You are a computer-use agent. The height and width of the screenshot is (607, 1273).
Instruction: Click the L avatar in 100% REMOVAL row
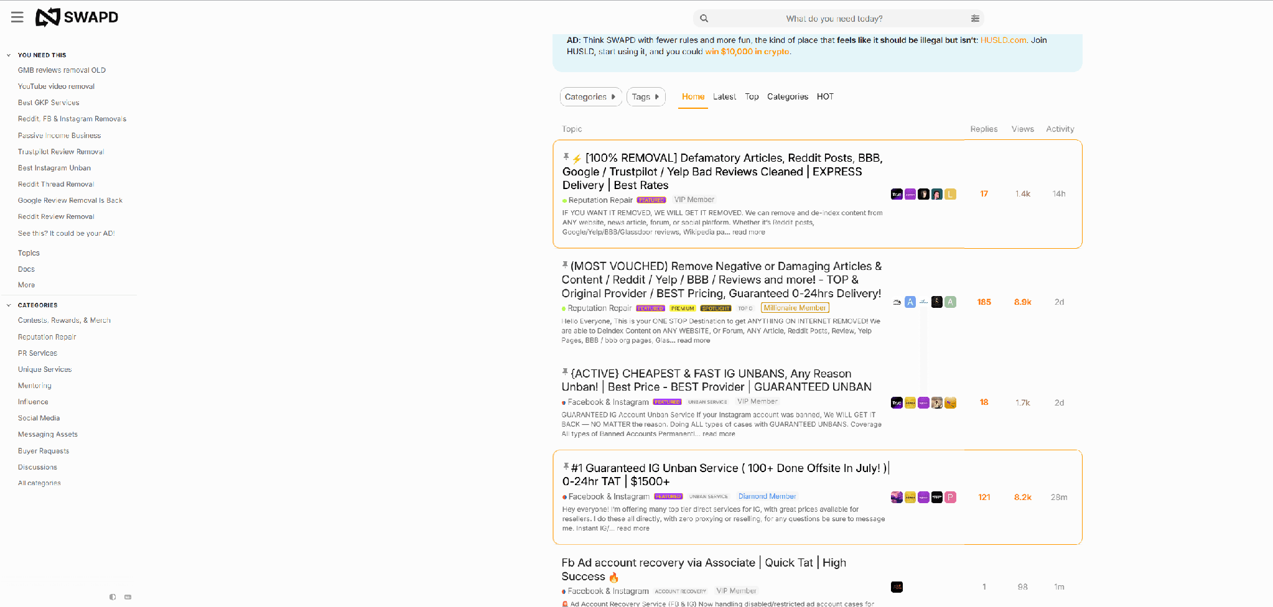950,194
